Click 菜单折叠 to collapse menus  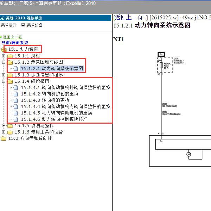[x=35, y=25]
